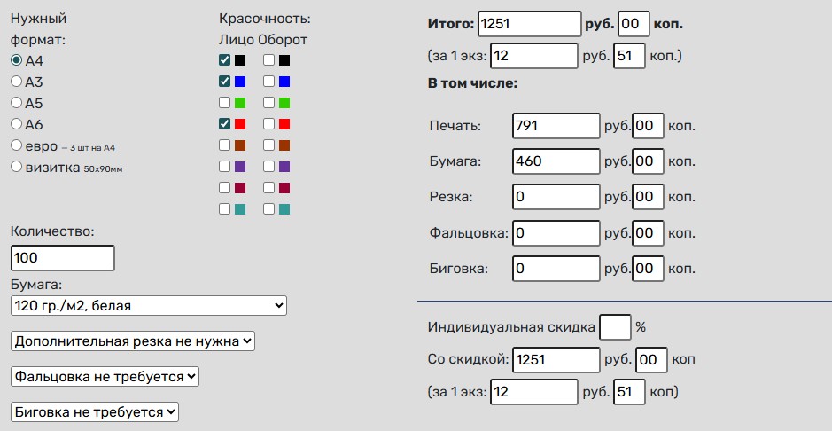Disable the red color checkbox under Лицо
This screenshot has height=431, width=832.
tap(224, 124)
